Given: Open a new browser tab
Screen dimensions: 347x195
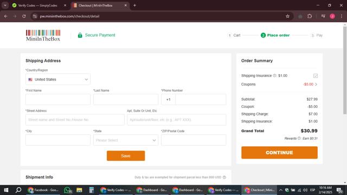Looking at the screenshot, I should (134, 5).
